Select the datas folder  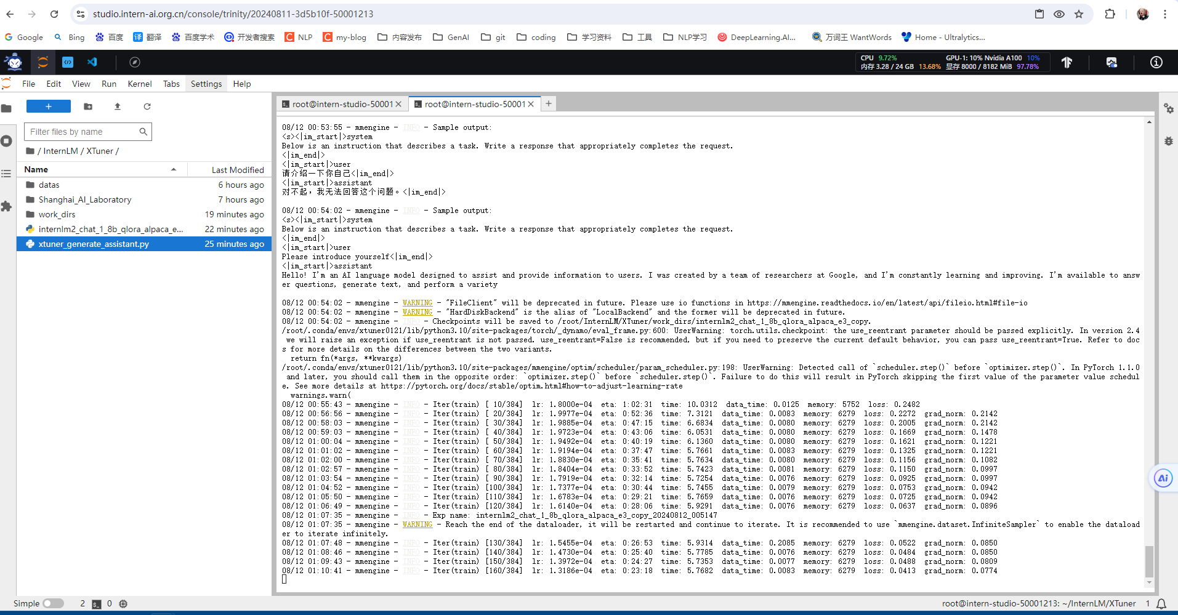coord(144,185)
